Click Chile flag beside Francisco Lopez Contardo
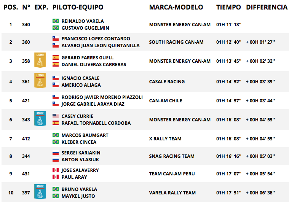Screen dimensions: 289x202 (56, 38)
